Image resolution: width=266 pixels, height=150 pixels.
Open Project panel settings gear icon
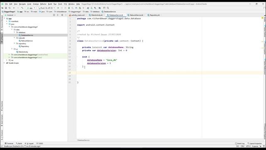click(62, 15)
